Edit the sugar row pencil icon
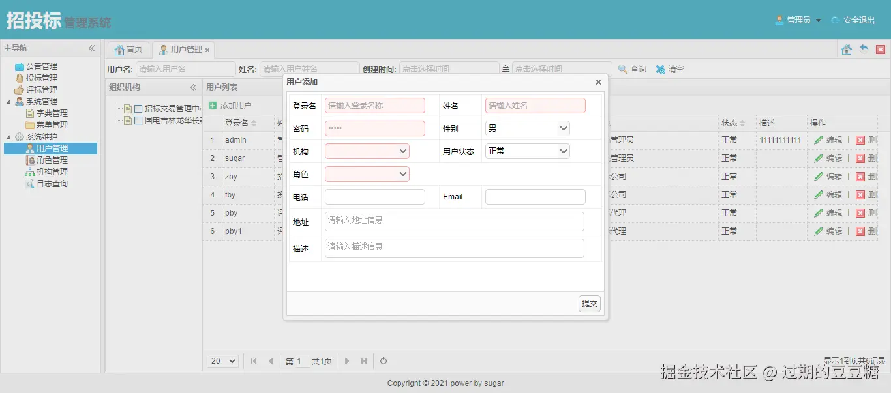The image size is (891, 393). [x=819, y=158]
